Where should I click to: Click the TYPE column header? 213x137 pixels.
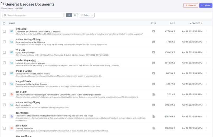coord(154,23)
